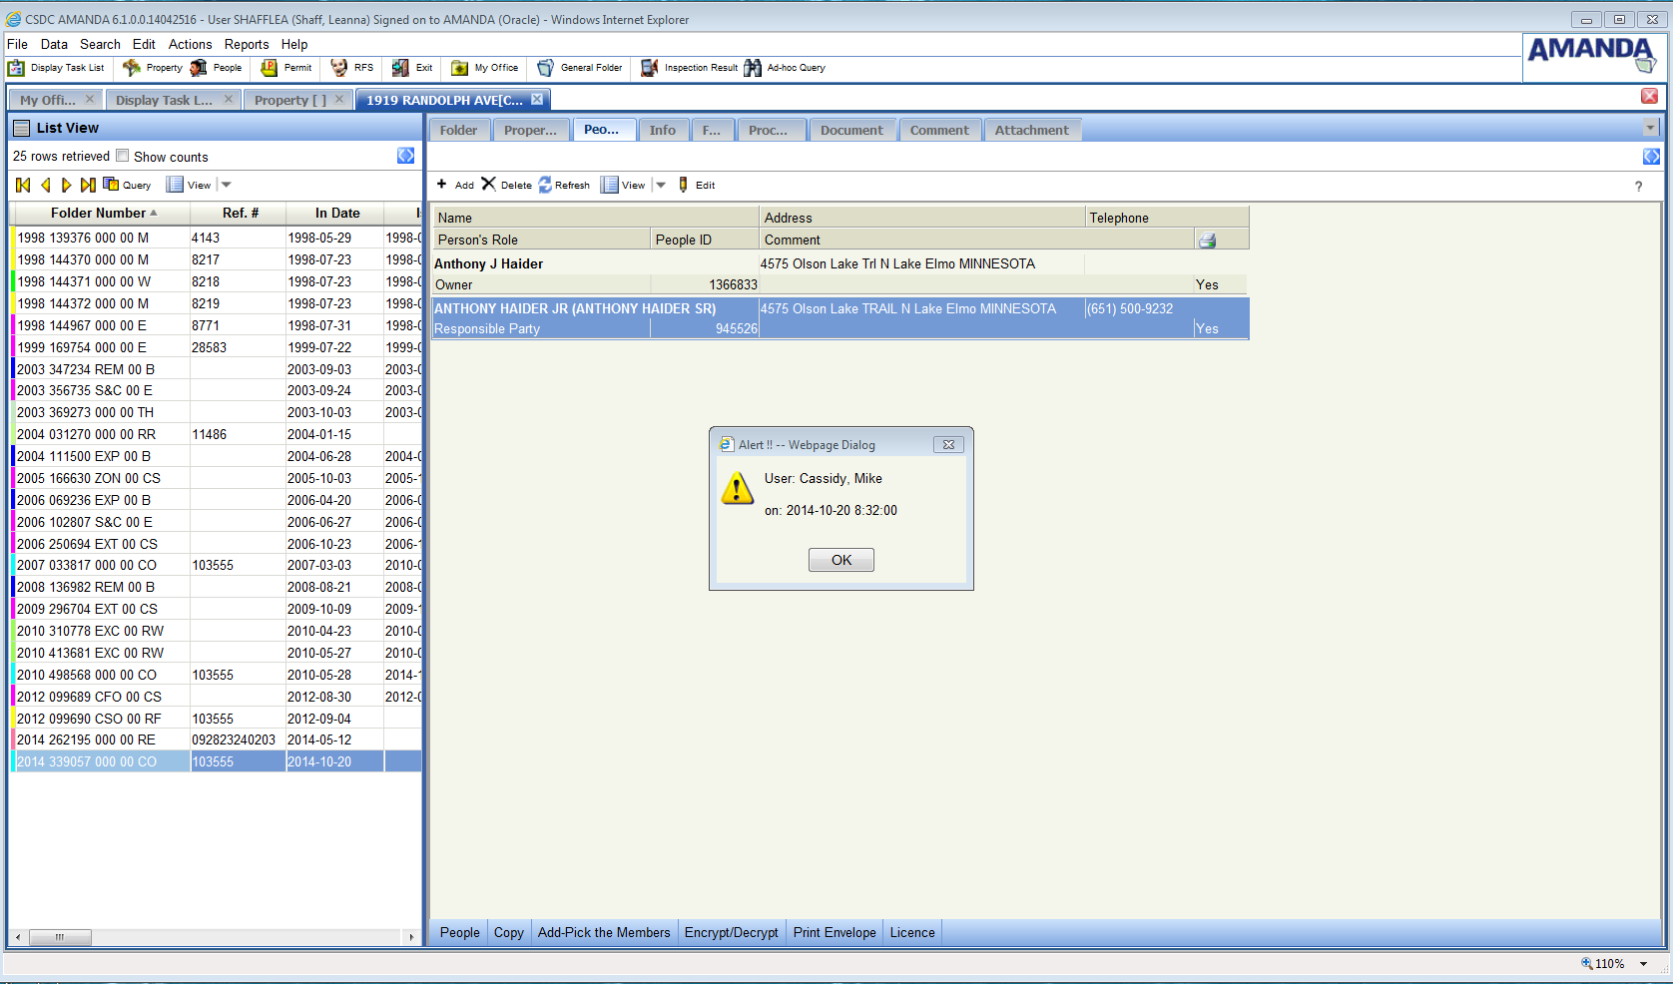Expand the tab overflow dropdown at right
Viewport: 1673px width, 984px height.
click(1650, 128)
